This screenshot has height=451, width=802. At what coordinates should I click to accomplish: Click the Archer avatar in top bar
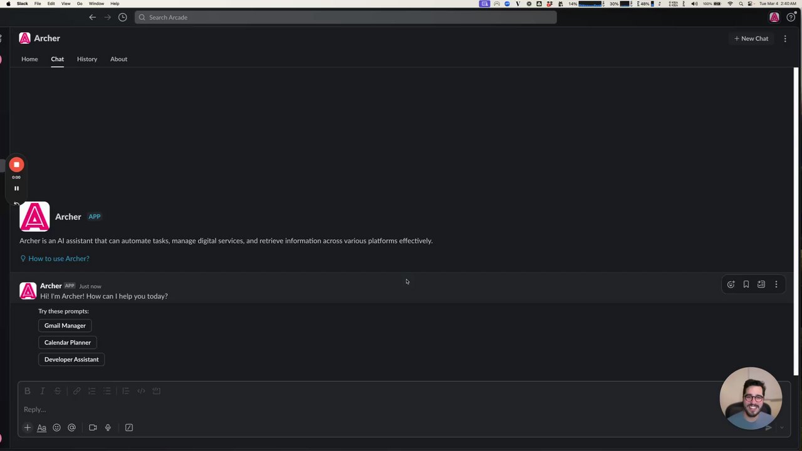click(x=774, y=18)
